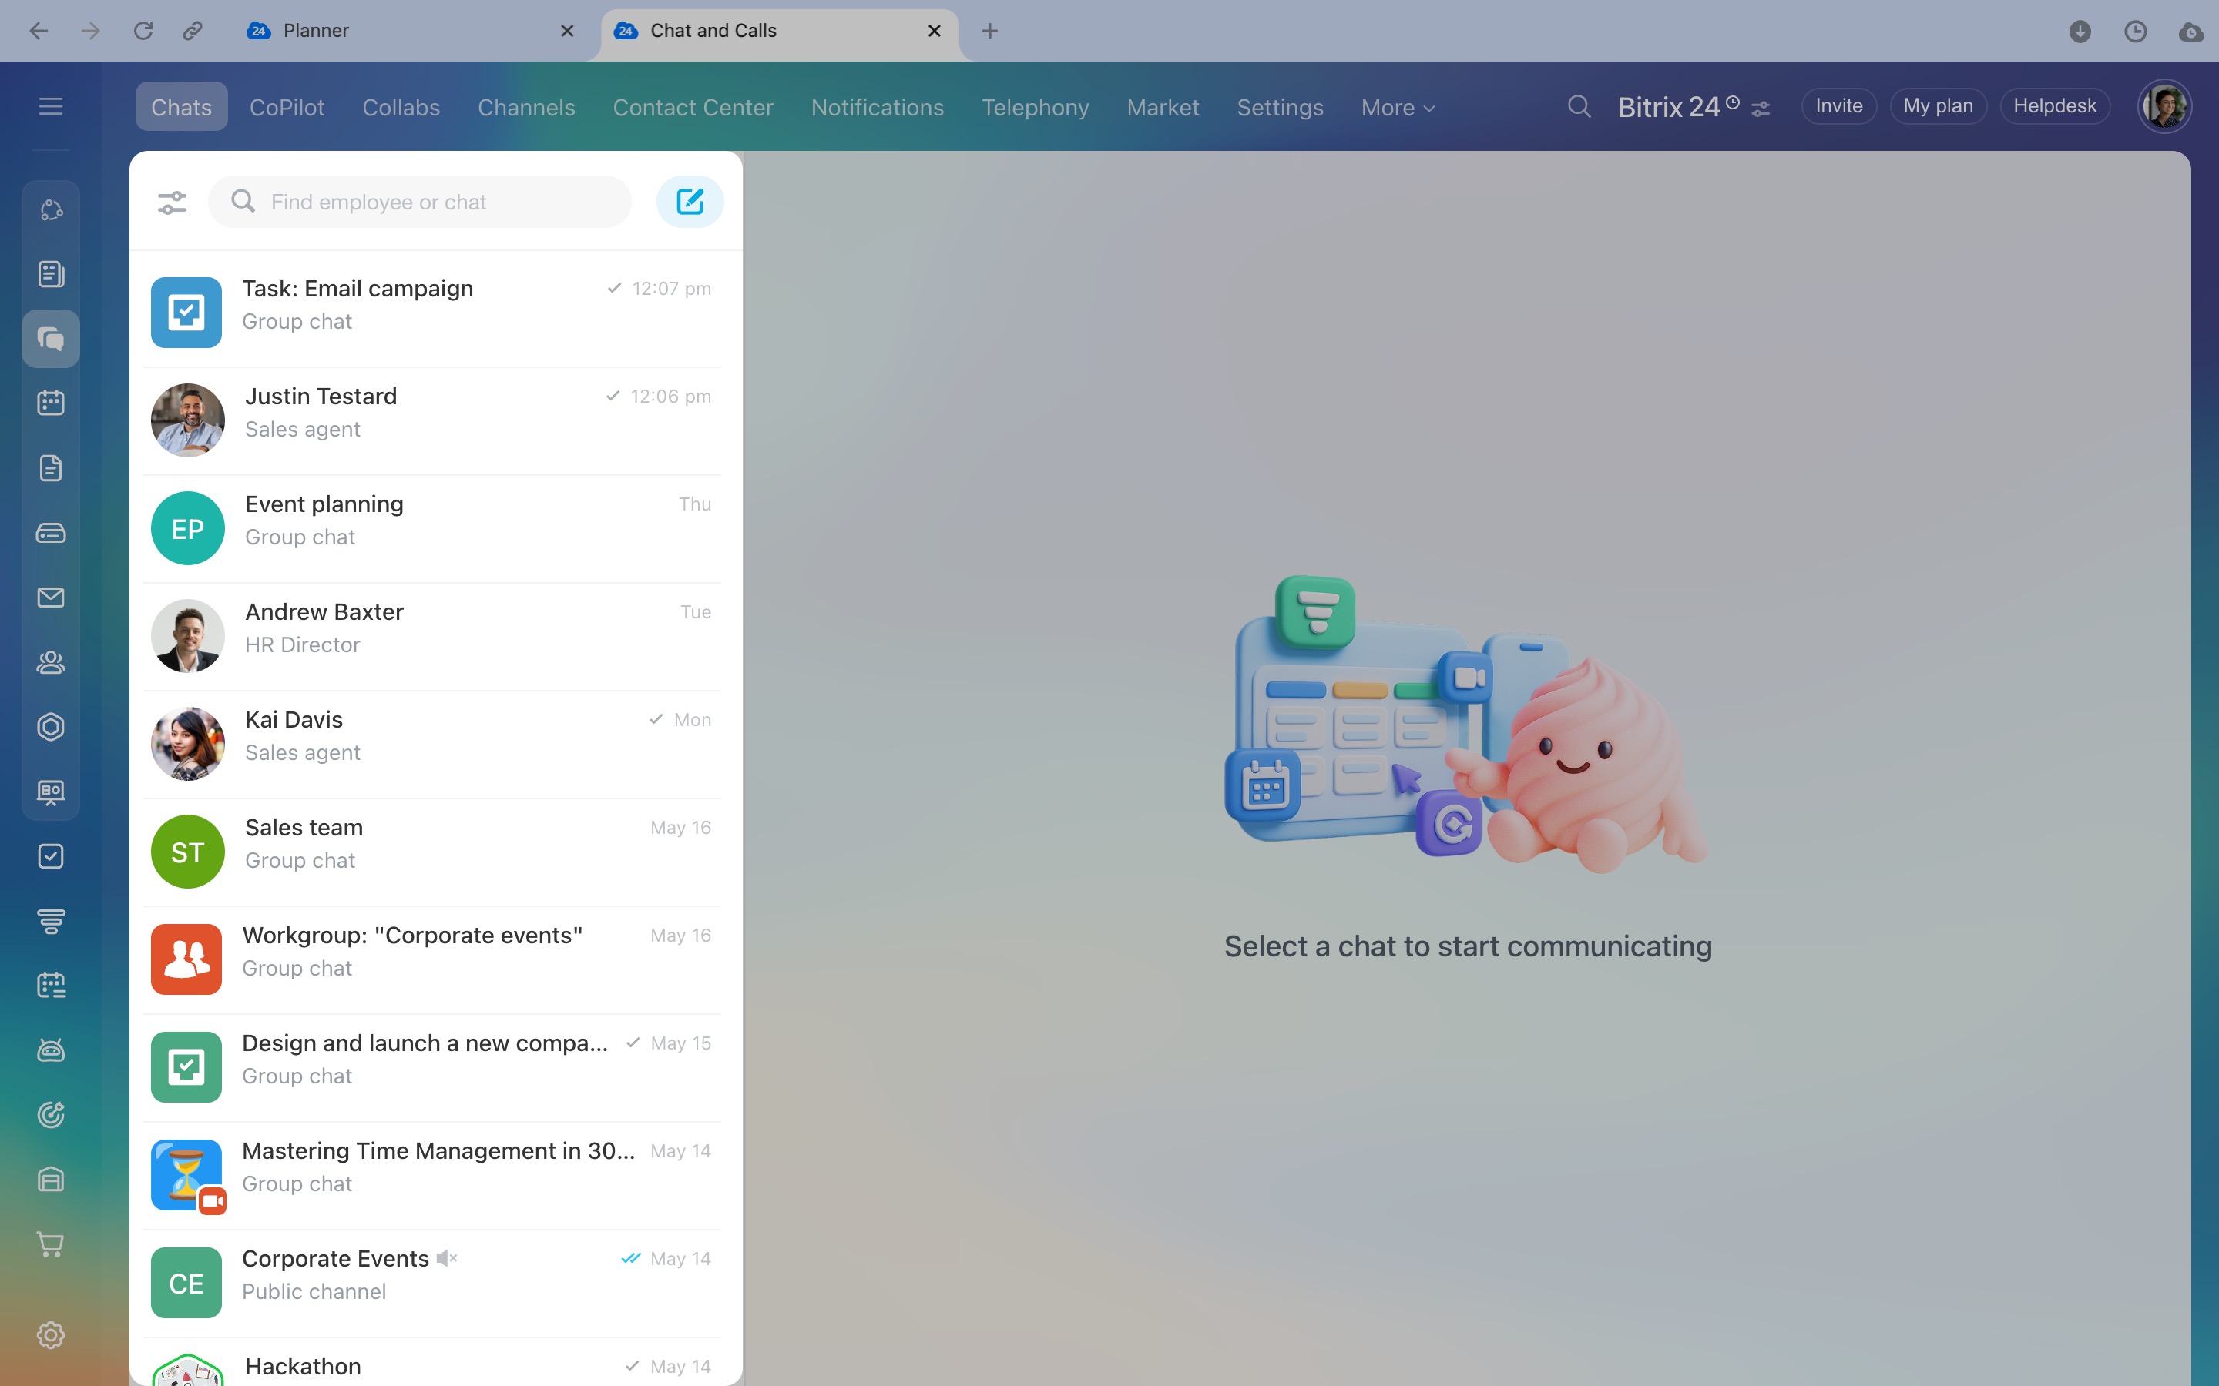Screen dimensions: 2219x1386
Task: Click the Invite button
Action: pyautogui.click(x=1838, y=106)
